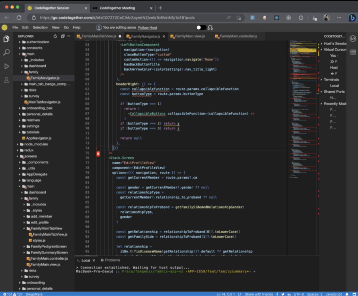358x296 pixels.
Task: Select the Run and Debug play icon
Action: click(x=6, y=66)
